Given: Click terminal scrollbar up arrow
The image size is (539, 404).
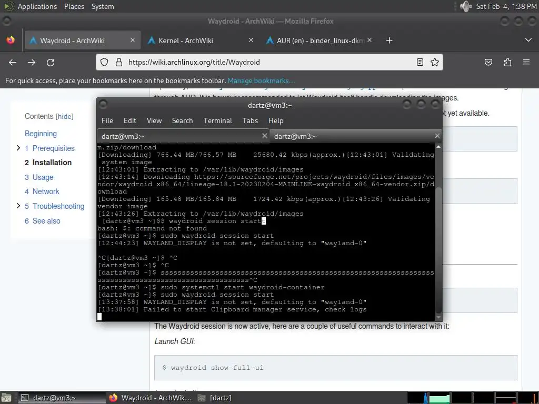Looking at the screenshot, I should 438,147.
